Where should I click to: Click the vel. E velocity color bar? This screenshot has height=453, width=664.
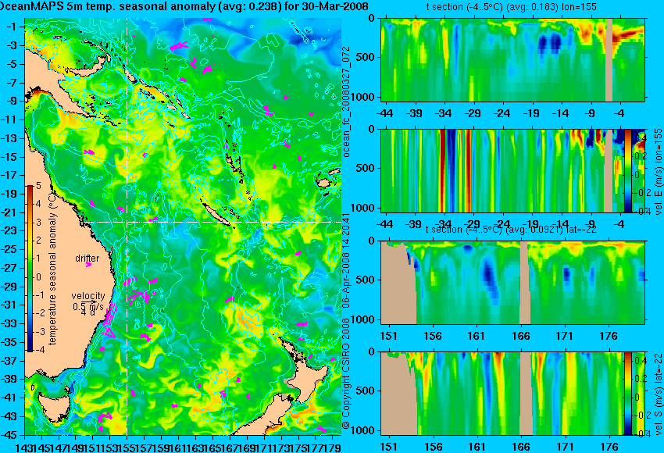pos(628,170)
